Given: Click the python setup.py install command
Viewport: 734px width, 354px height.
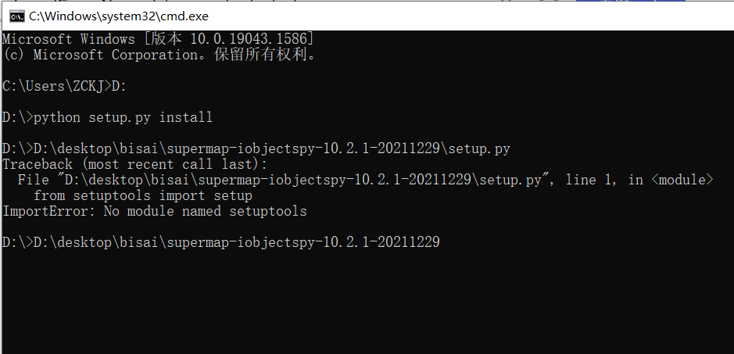Looking at the screenshot, I should pos(123,117).
